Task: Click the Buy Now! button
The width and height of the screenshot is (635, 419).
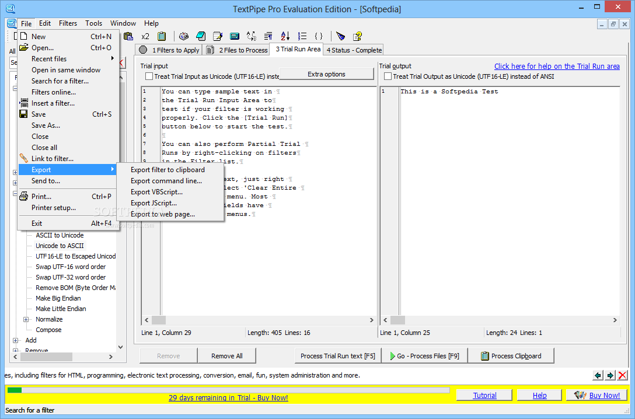Action: 597,395
